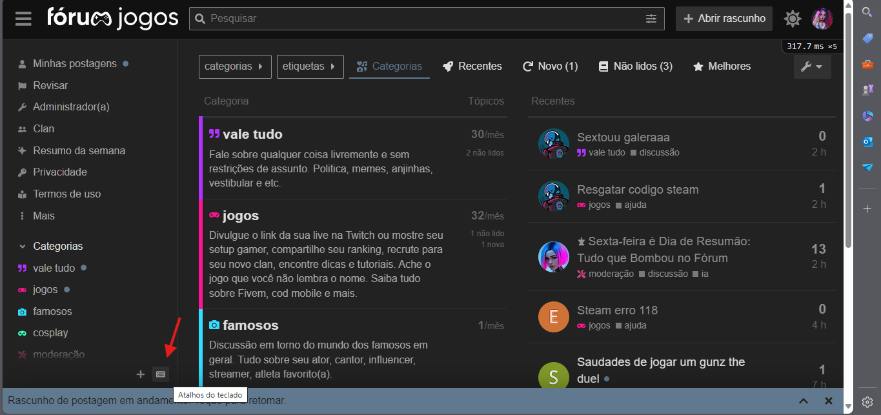Open the wrench admin dropdown
Viewport: 881px width, 415px height.
click(x=812, y=66)
